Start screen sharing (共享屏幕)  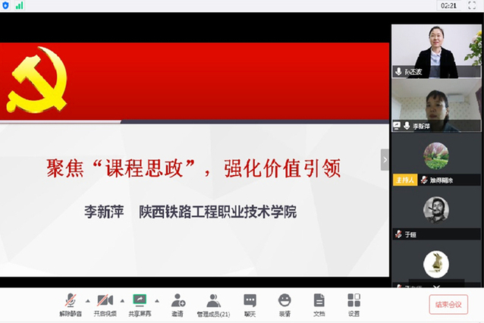pyautogui.click(x=139, y=303)
